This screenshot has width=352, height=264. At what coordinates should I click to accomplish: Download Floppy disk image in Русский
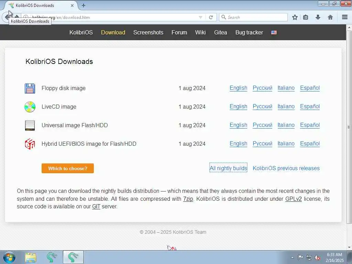262,88
